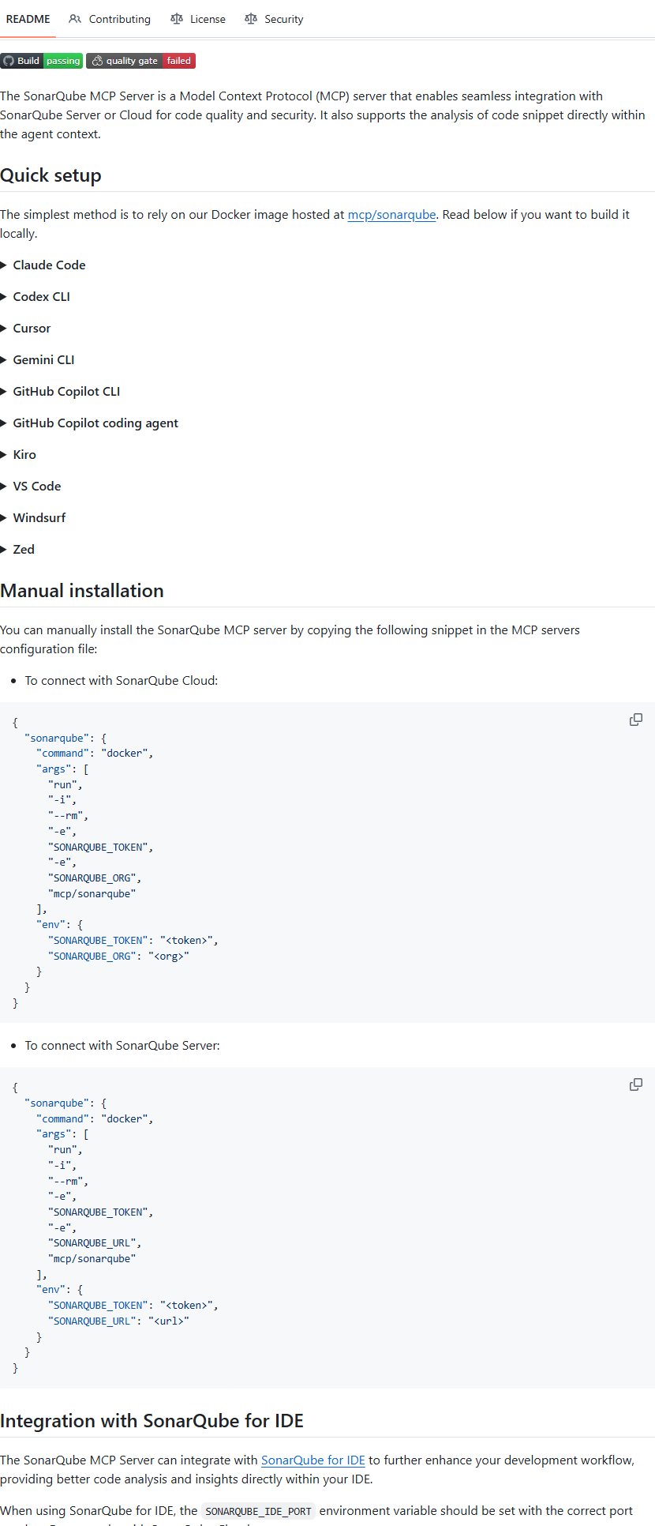Image resolution: width=655 pixels, height=1526 pixels.
Task: Click the Build passing badge
Action: click(41, 61)
